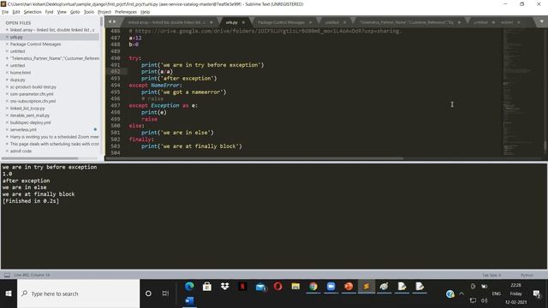This screenshot has height=308, width=548.
Task: Click the Type here to search box
Action: pos(78,293)
